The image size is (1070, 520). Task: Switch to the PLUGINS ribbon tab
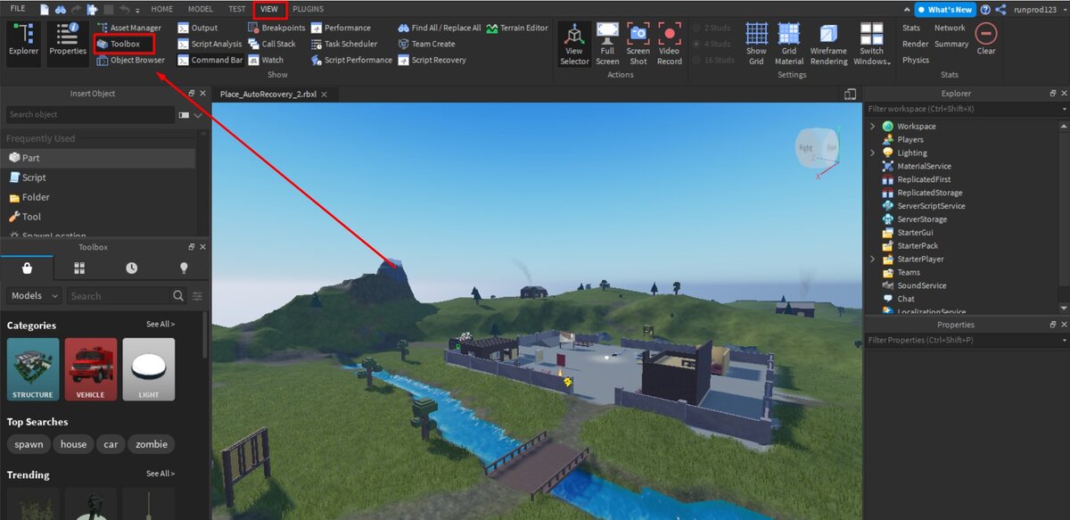308,9
